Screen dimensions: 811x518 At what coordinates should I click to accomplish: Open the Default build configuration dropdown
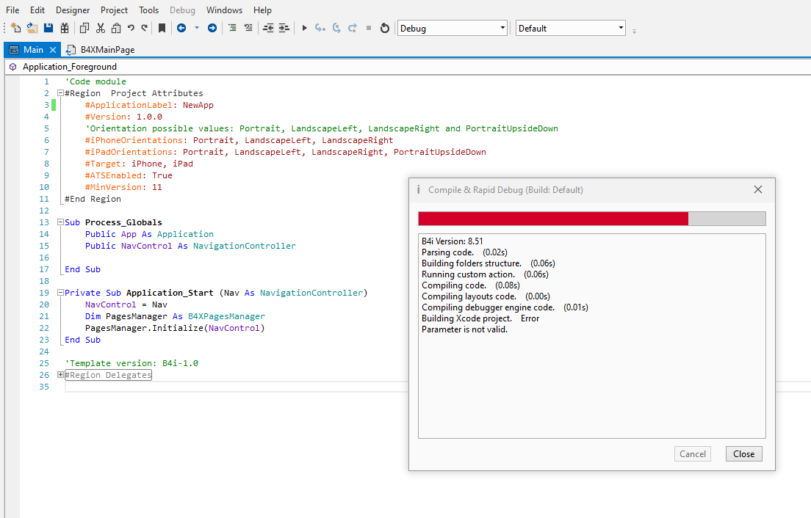click(x=570, y=28)
